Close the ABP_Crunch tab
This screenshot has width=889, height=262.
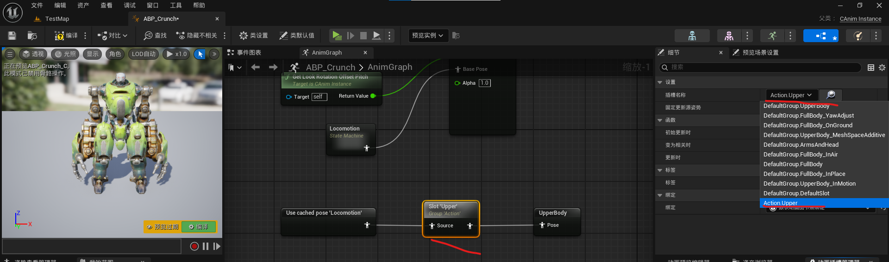point(217,19)
